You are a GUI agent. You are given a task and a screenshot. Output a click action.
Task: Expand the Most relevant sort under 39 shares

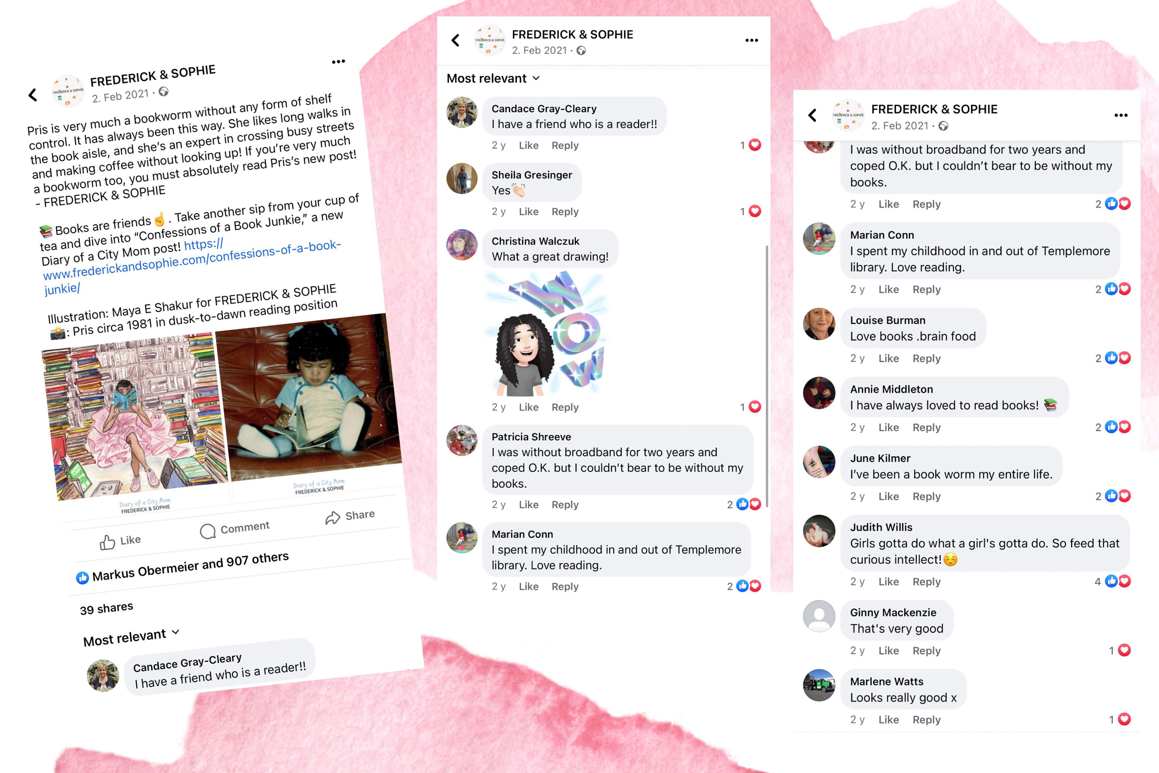click(x=131, y=637)
